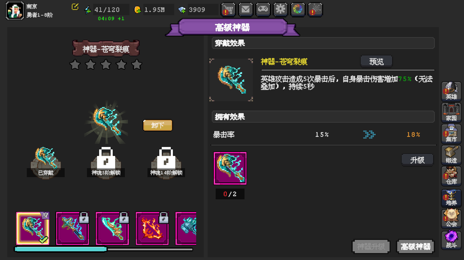Open the 英雄 hero sidebar menu
Screen dimensions: 464x260
(451, 92)
